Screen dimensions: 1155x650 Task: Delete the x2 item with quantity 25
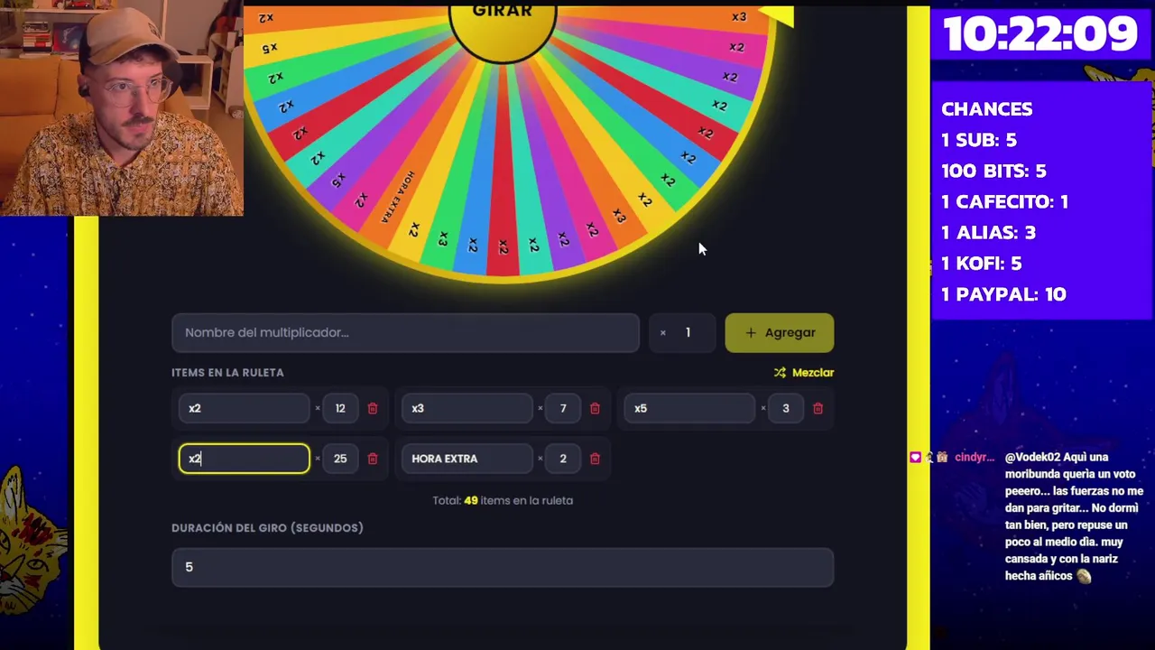point(373,459)
